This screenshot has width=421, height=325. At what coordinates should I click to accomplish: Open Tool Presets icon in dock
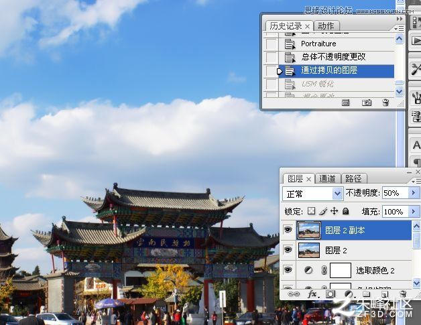416,69
